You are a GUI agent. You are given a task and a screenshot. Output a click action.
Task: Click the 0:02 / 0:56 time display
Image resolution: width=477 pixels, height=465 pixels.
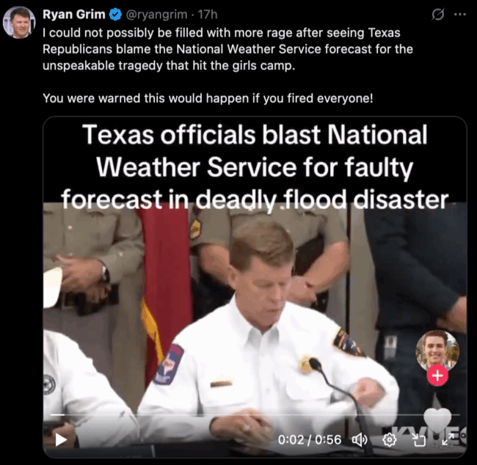click(x=310, y=440)
